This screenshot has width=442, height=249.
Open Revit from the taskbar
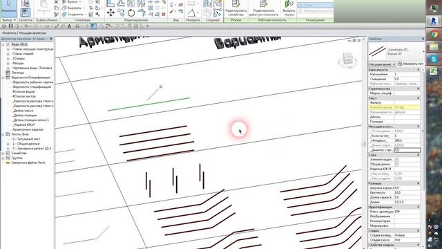click(x=434, y=21)
